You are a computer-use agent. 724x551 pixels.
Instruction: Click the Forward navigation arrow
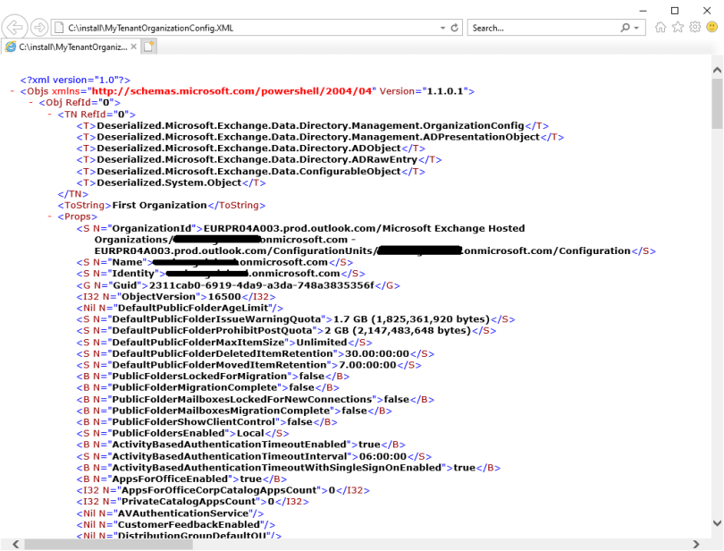pyautogui.click(x=39, y=27)
